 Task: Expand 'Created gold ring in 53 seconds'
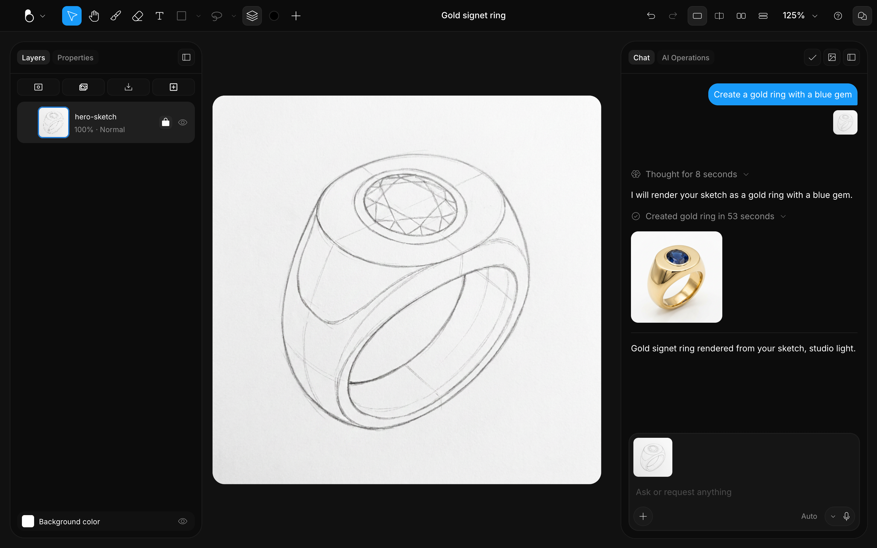[709, 216]
